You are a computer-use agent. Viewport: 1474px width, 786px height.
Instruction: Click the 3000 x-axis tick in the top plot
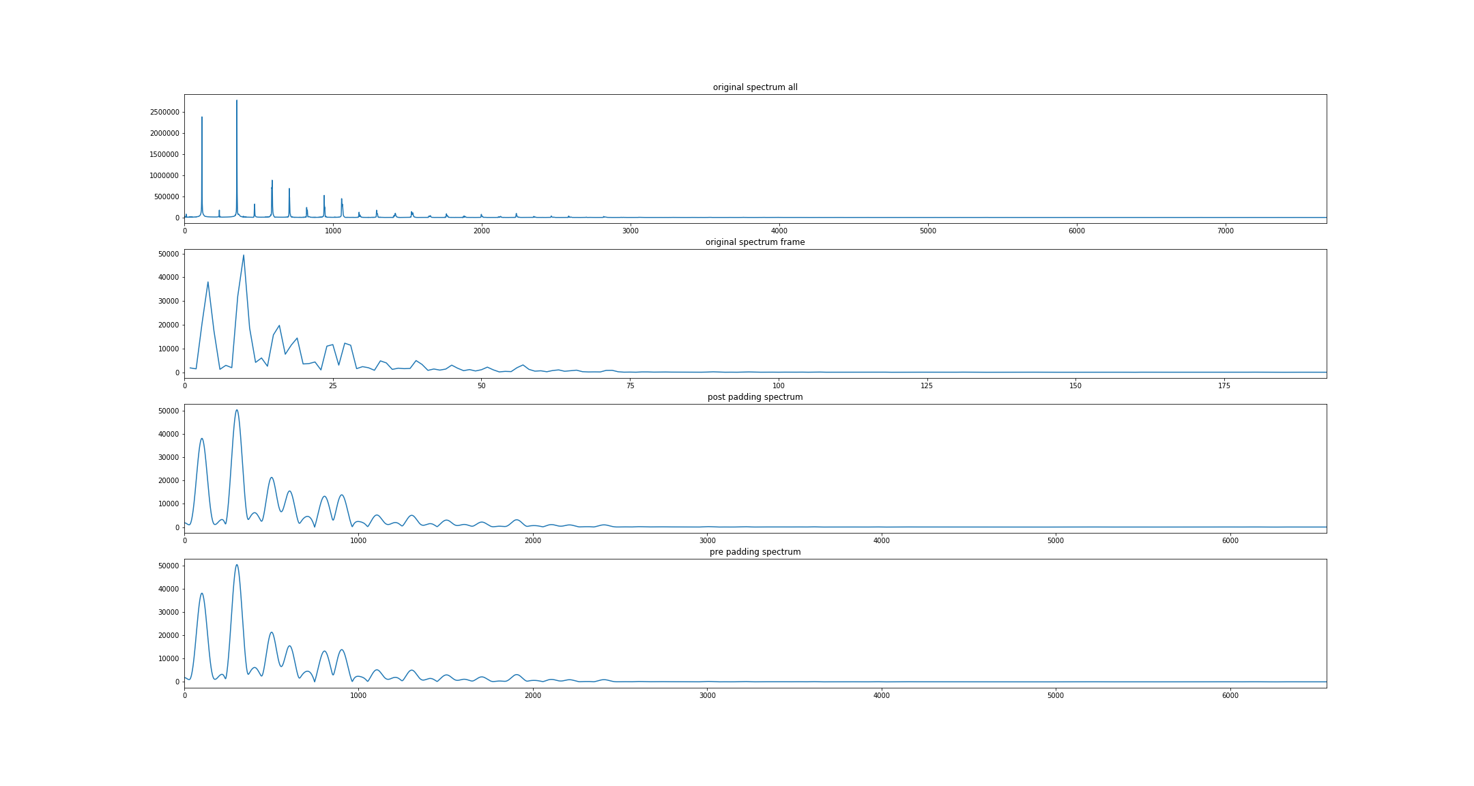pos(631,231)
